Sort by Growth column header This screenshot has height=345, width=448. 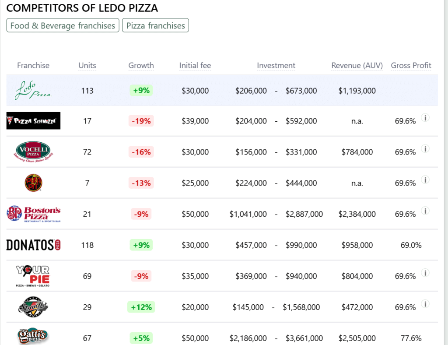(x=141, y=65)
